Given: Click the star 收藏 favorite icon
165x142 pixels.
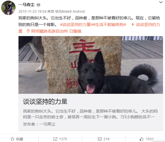Looking at the screenshot, I should [12, 139].
